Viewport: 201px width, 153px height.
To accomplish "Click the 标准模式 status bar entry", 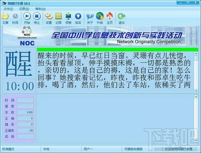I will 8,149.
